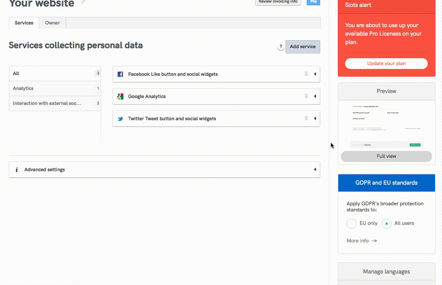
Task: Click the Pro badge at the top
Action: point(313,2)
